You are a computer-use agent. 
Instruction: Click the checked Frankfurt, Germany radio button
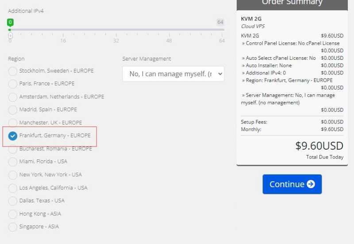click(x=12, y=136)
